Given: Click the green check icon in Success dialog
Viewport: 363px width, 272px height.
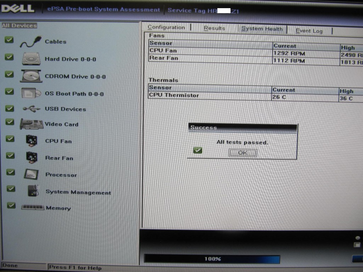Looking at the screenshot, I should pyautogui.click(x=197, y=150).
